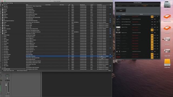This screenshot has height=97, width=173.
Task: Select Sugar Bytes manufacturer in sidebar
Action: tap(6, 58)
